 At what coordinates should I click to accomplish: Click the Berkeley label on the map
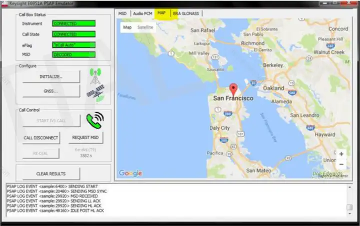coord(273,65)
